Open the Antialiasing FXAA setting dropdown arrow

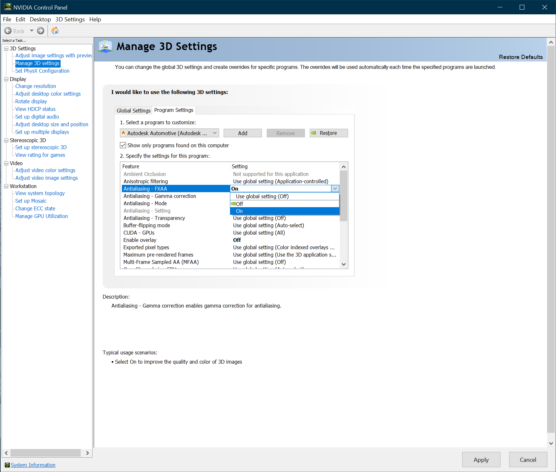pos(335,189)
